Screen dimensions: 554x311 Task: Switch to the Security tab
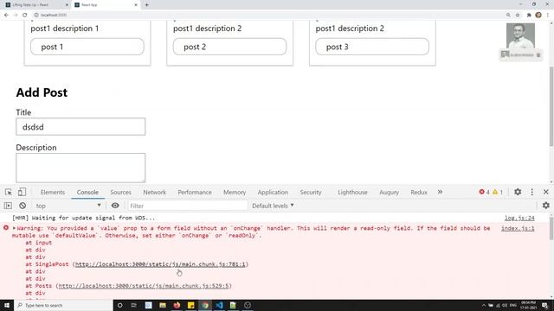[311, 192]
